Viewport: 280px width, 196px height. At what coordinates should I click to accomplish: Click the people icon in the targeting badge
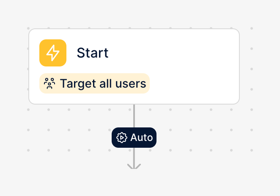coord(50,83)
